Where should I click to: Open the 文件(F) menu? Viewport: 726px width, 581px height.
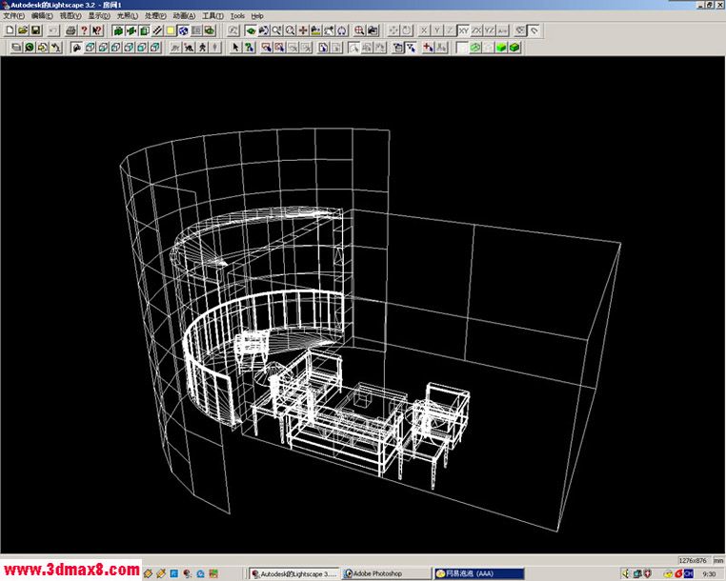tap(14, 16)
